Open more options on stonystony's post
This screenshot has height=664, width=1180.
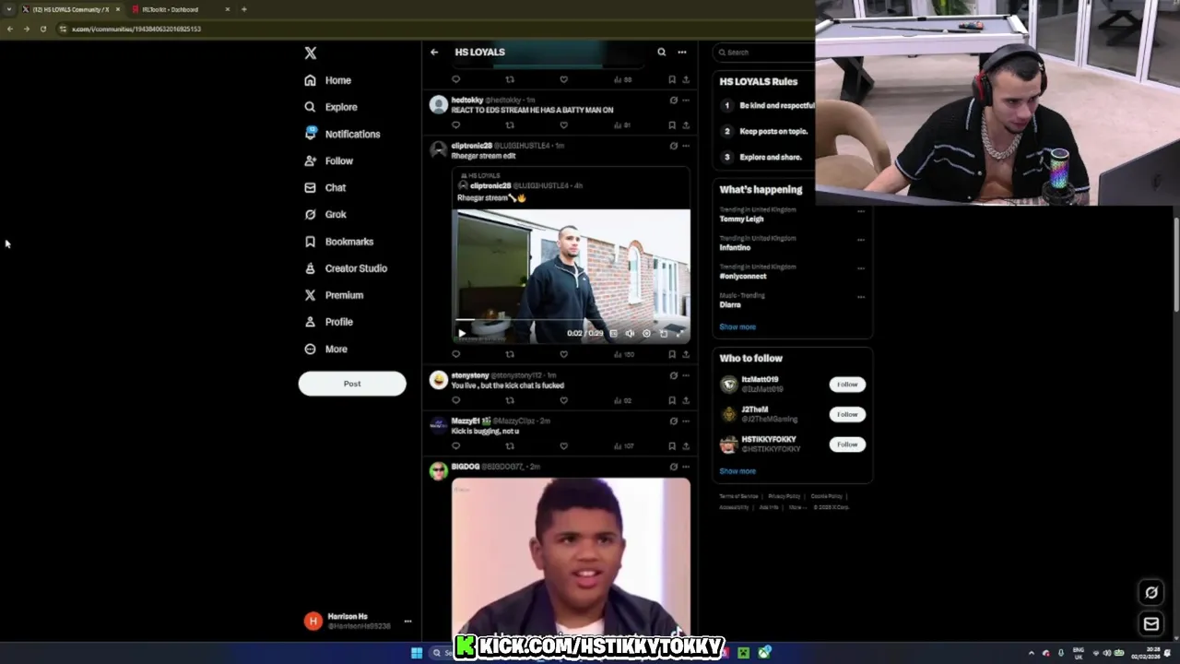point(685,375)
